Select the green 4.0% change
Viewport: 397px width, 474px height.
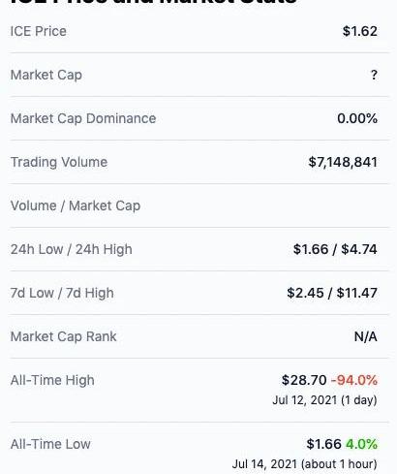tap(361, 444)
